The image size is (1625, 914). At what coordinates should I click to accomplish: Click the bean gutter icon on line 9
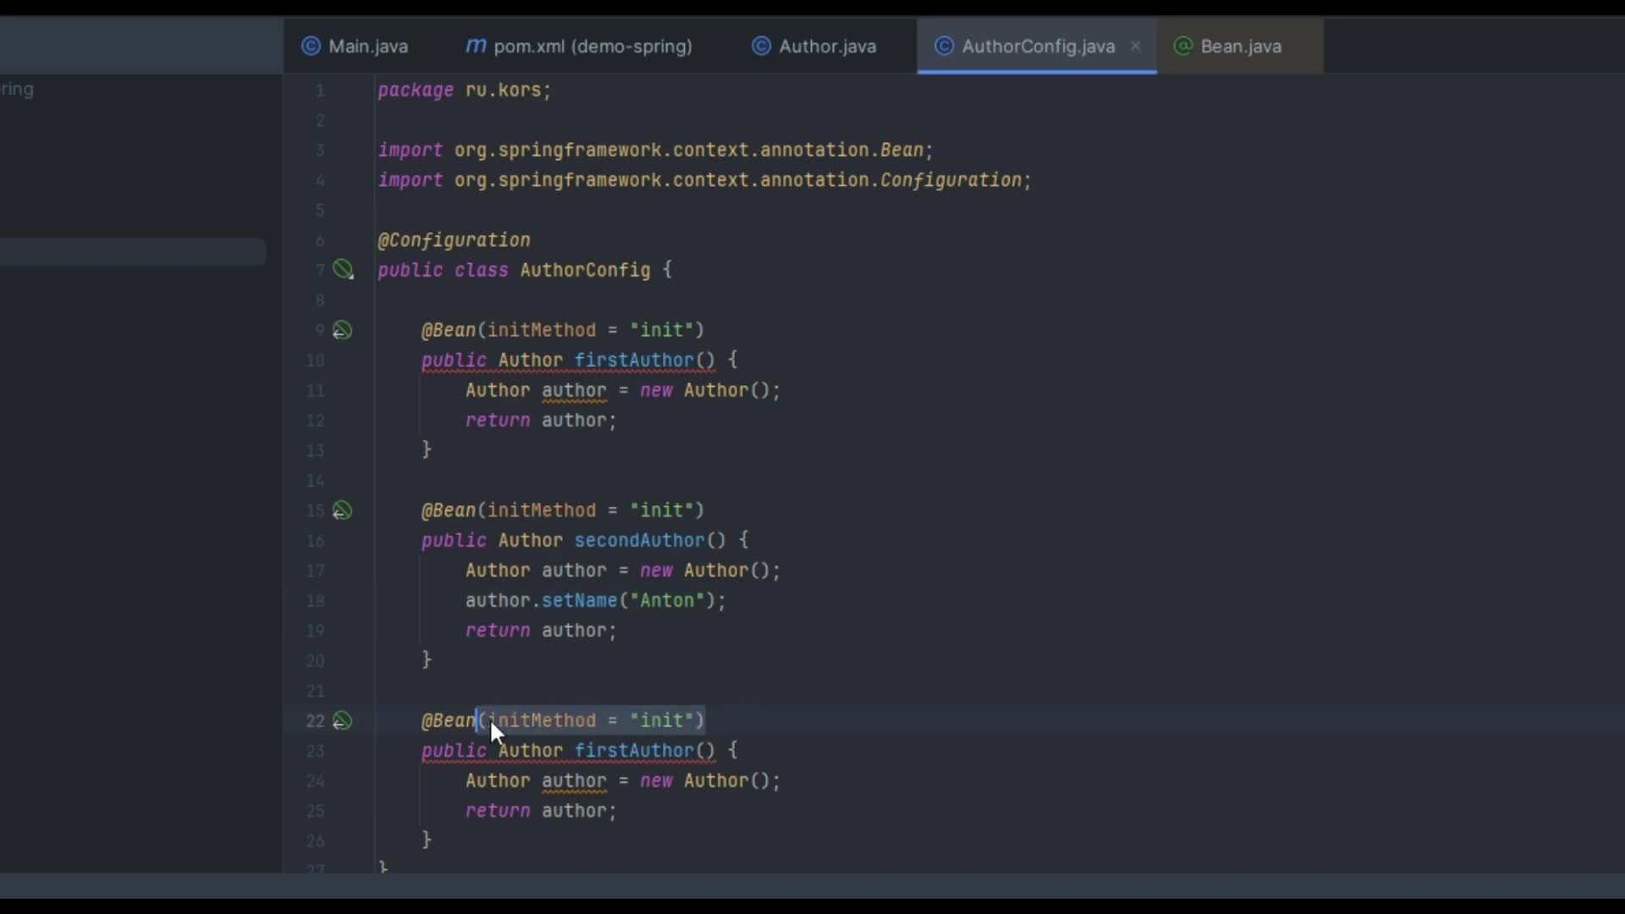pyautogui.click(x=342, y=330)
